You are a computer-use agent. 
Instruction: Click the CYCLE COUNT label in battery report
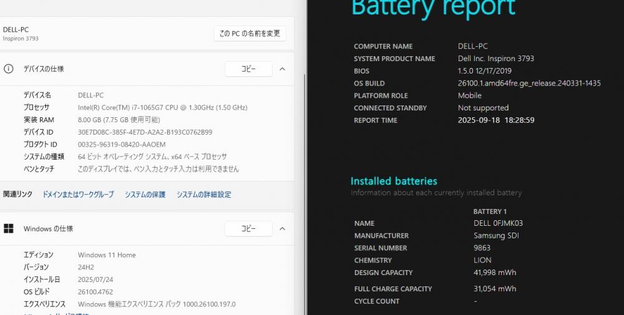tap(376, 301)
